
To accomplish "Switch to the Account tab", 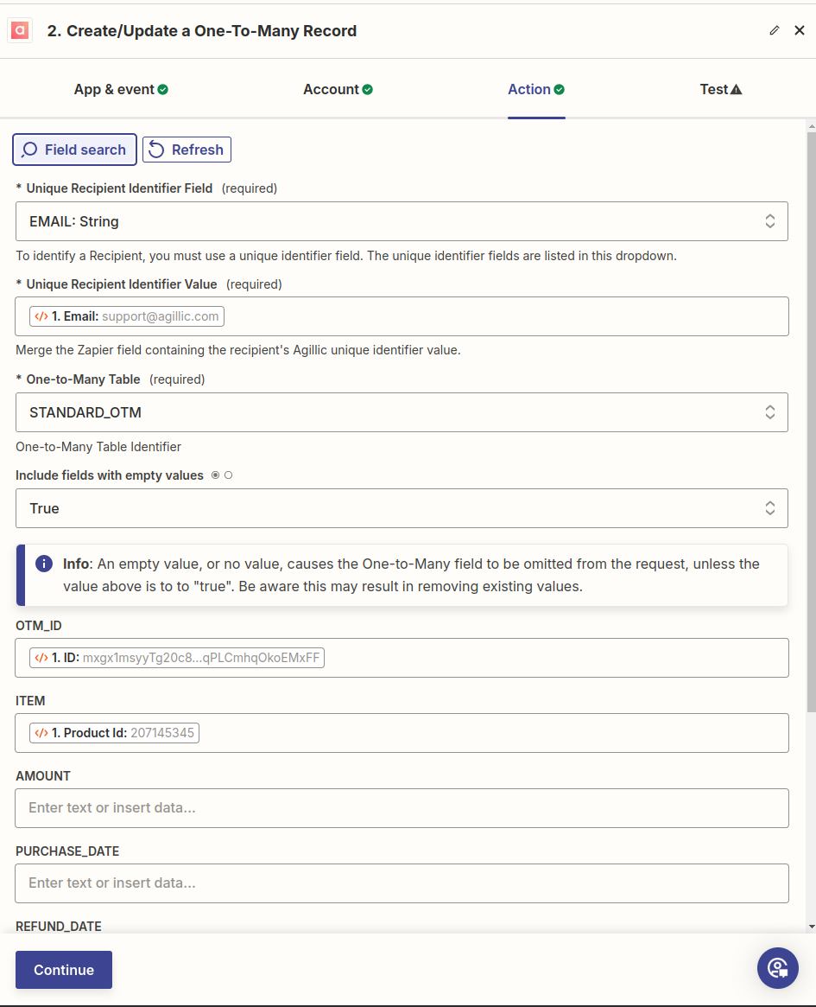I will click(338, 89).
